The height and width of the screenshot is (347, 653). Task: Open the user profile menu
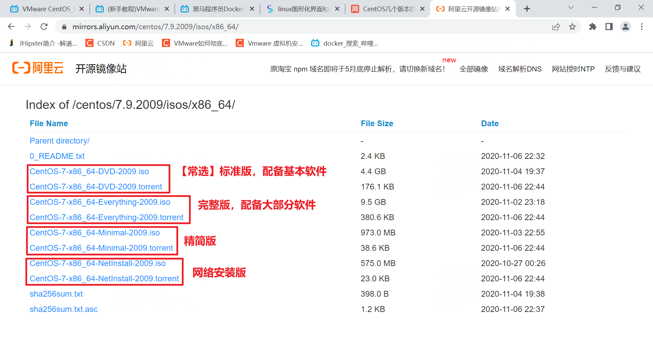625,27
